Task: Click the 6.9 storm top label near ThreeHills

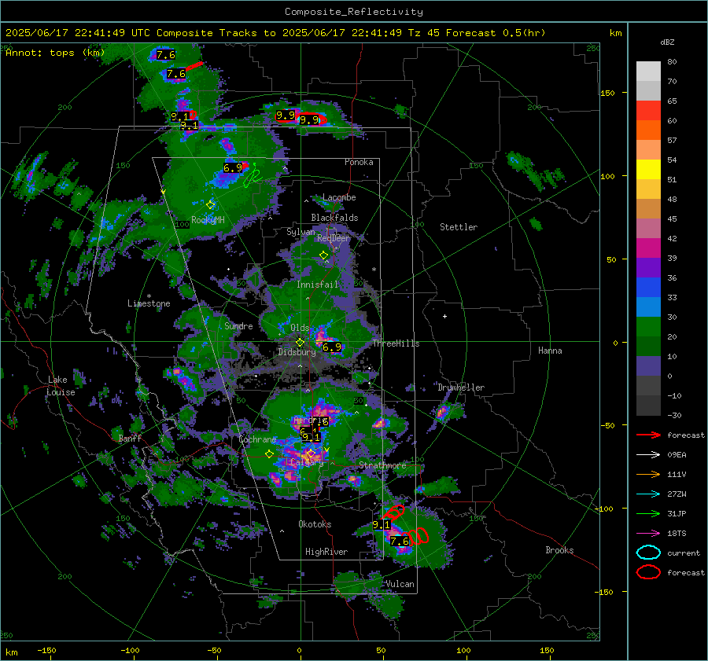Action: coord(332,347)
